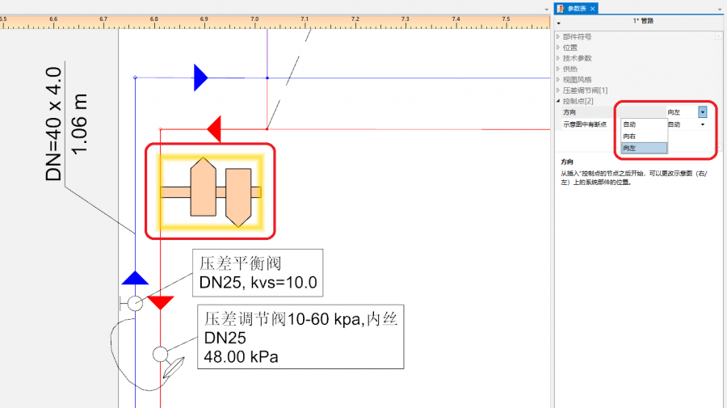Expand the 部件符号 section

(558, 37)
